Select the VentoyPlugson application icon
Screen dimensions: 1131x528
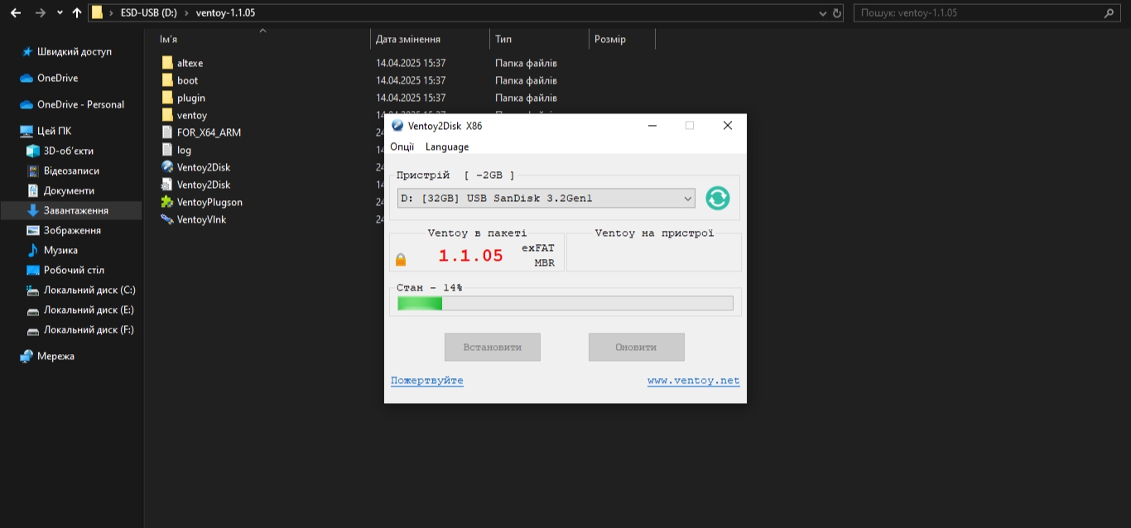167,202
